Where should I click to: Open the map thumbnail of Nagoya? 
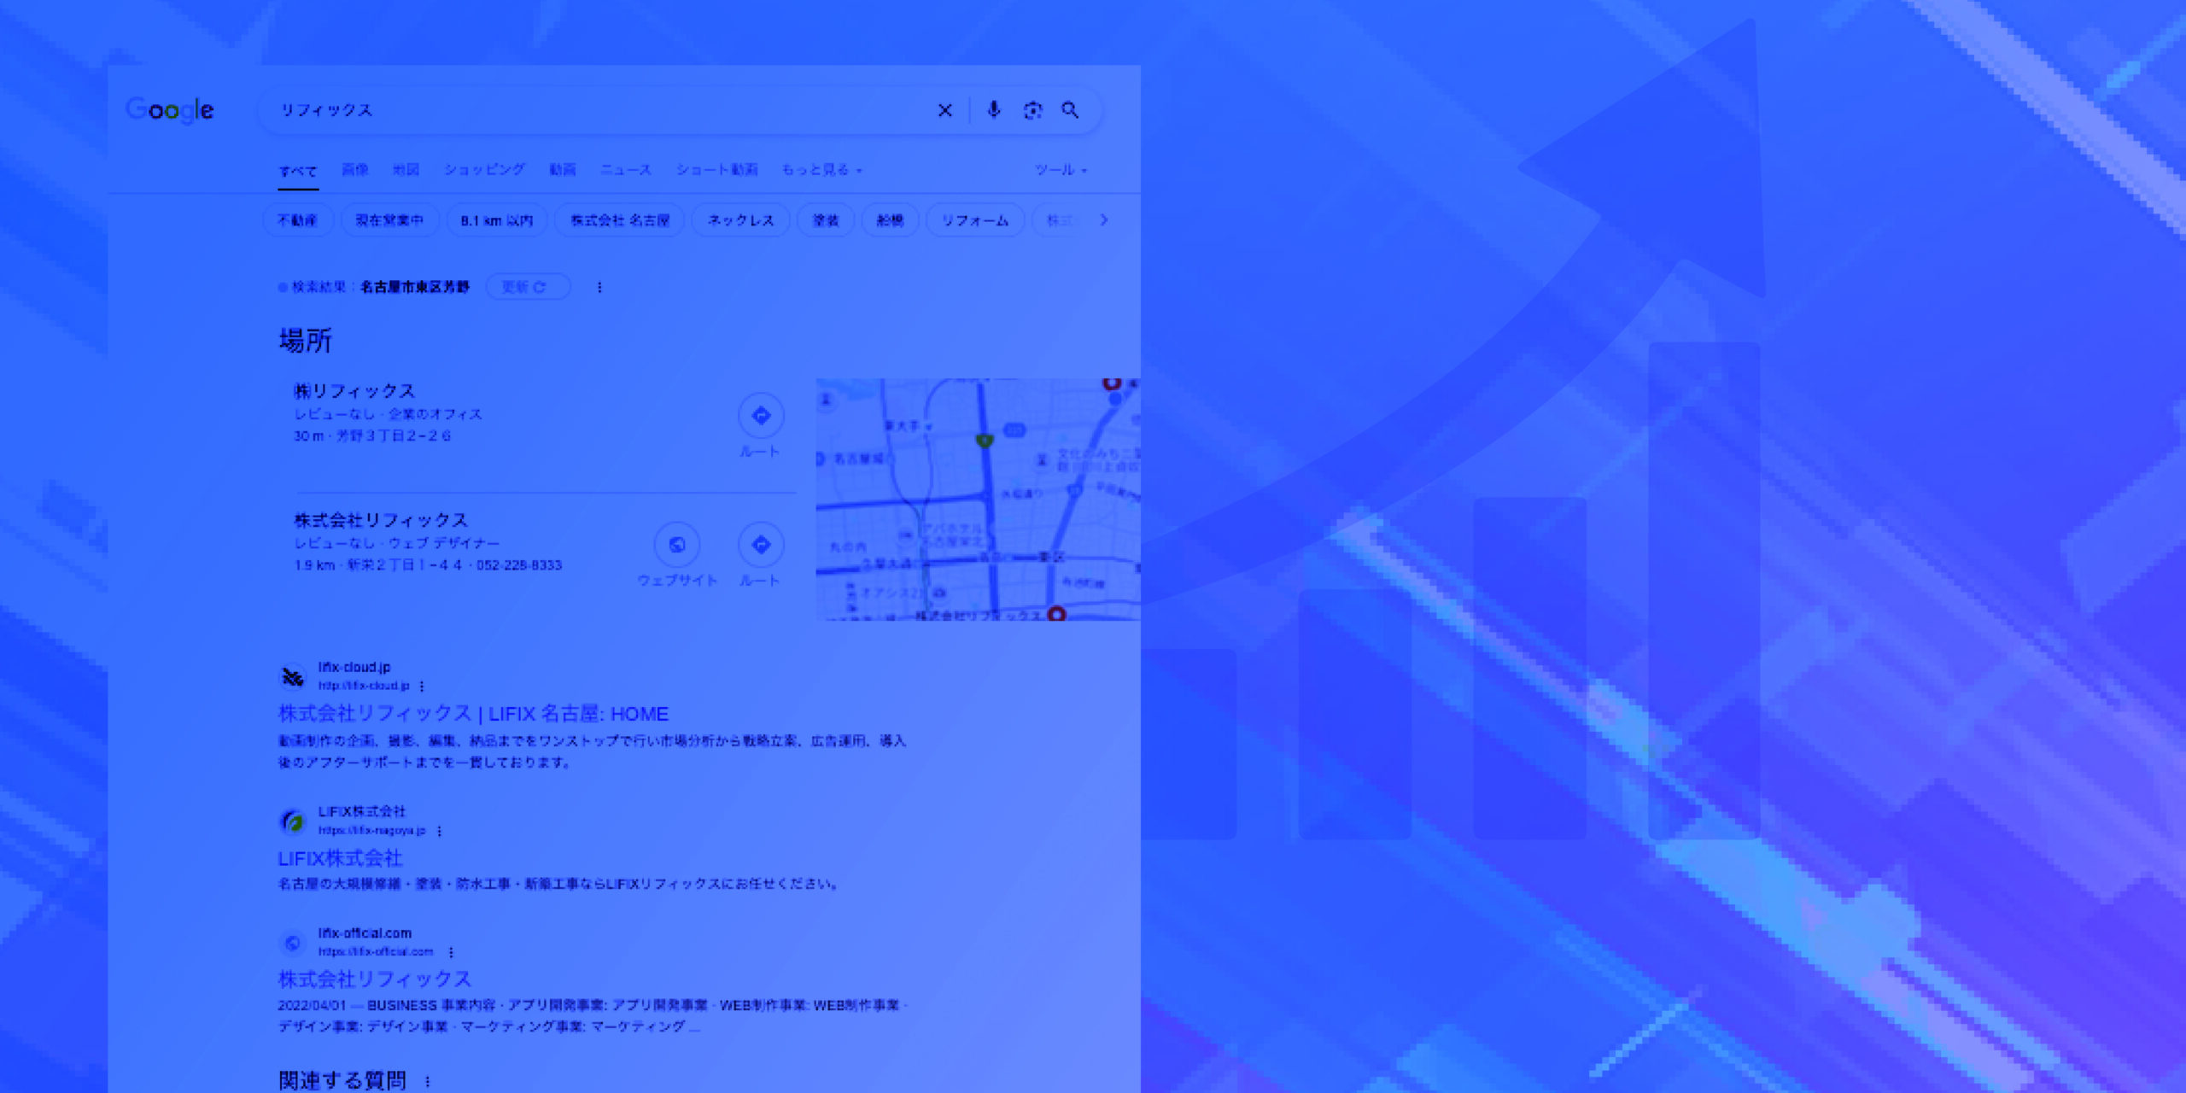pos(977,499)
